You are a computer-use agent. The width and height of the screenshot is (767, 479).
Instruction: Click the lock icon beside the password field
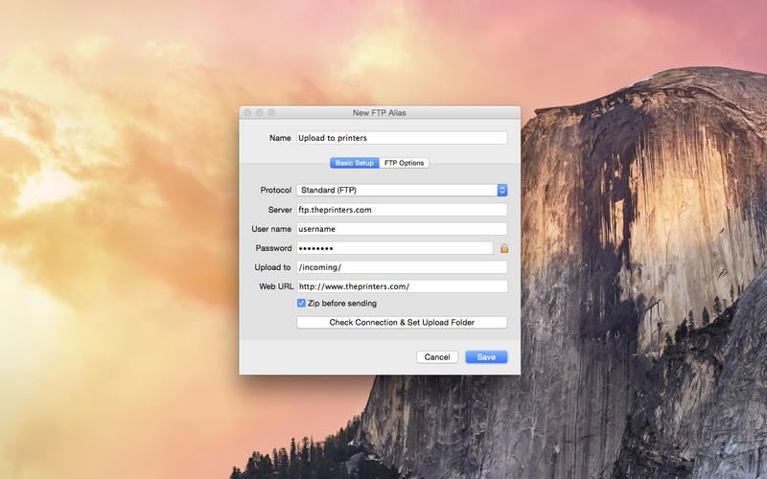click(x=504, y=248)
